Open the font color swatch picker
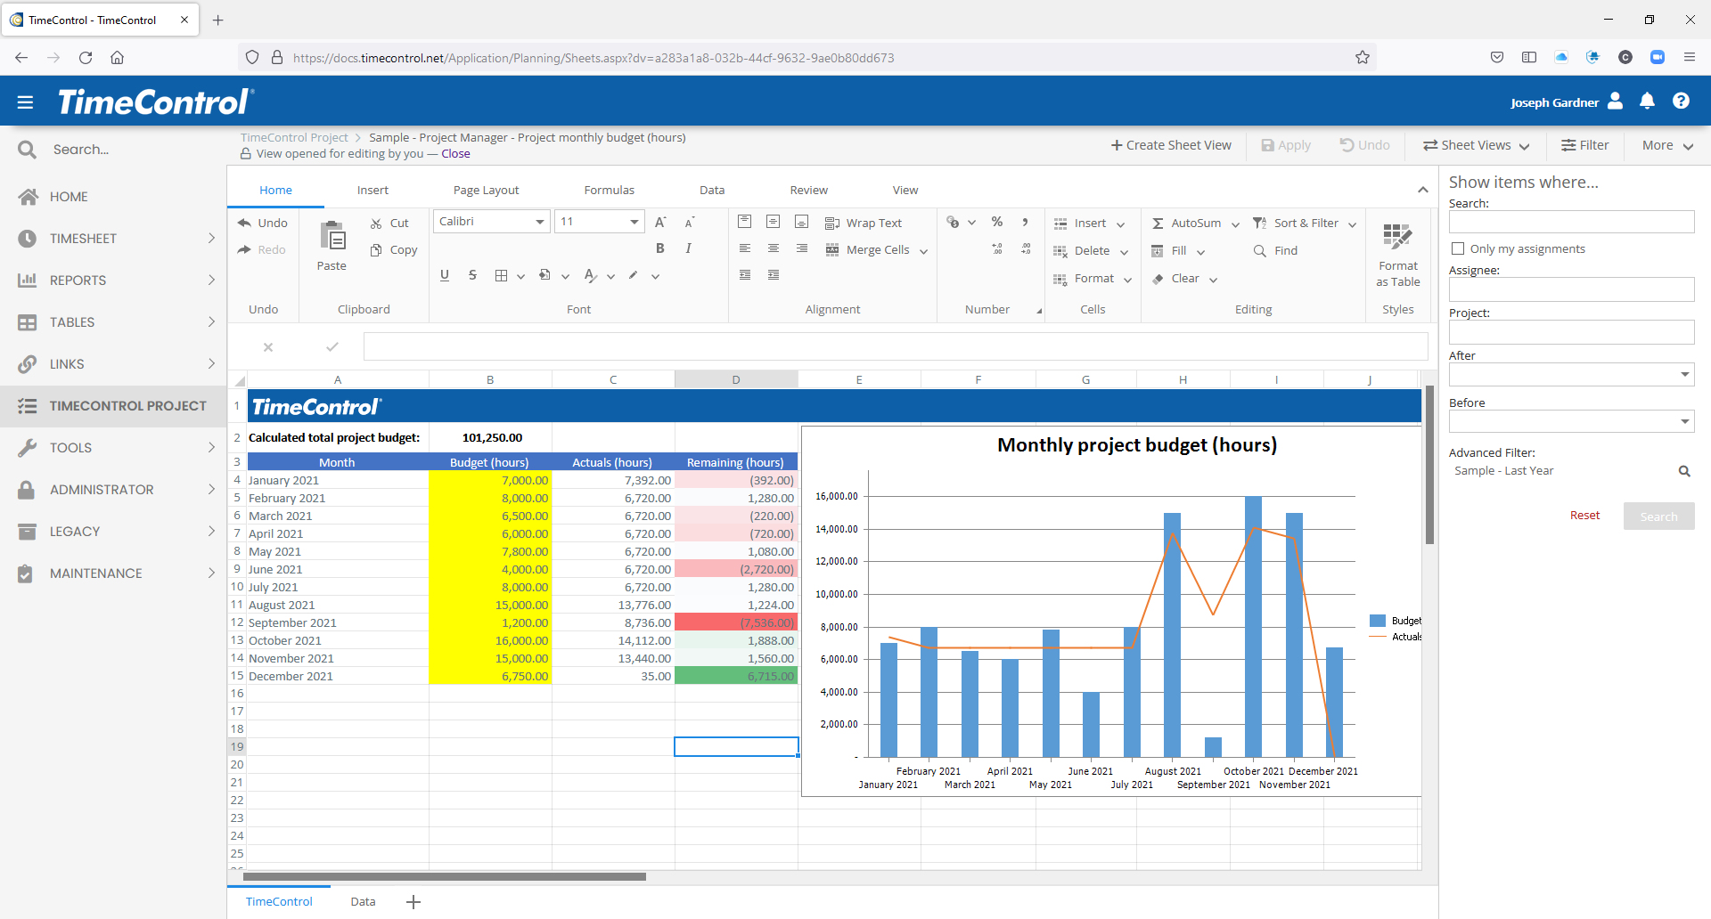 click(610, 276)
